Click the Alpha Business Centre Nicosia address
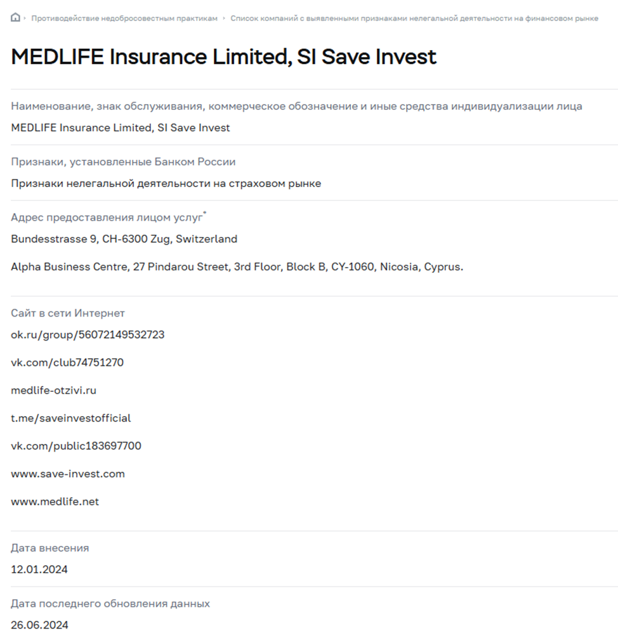 (x=237, y=267)
